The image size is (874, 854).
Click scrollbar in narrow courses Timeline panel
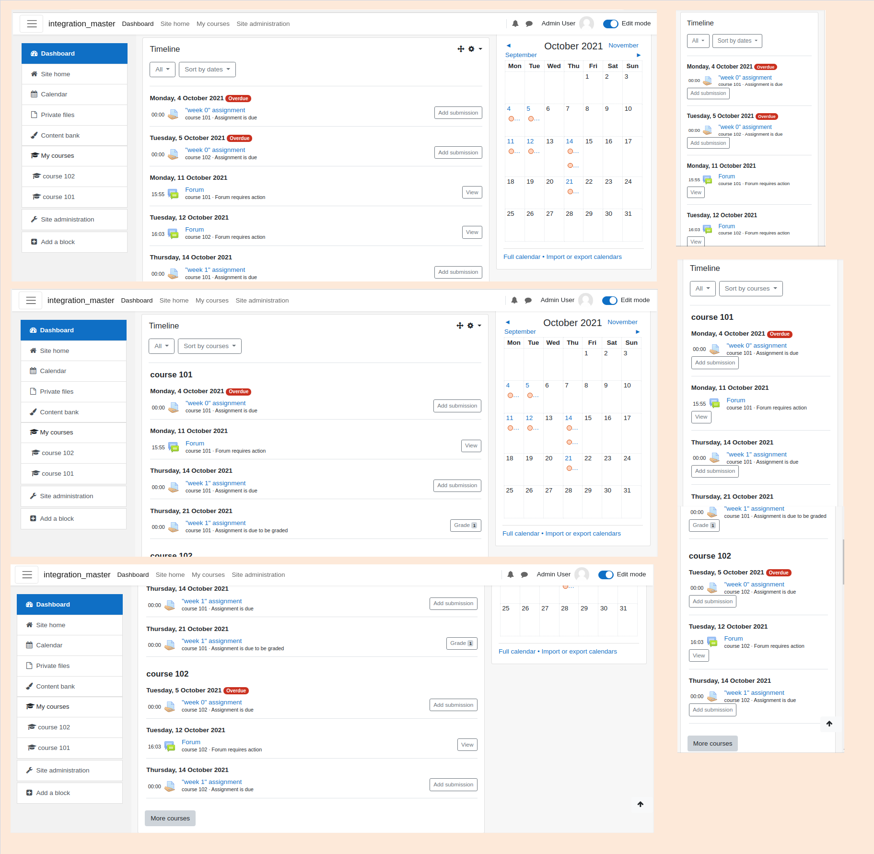click(x=843, y=562)
